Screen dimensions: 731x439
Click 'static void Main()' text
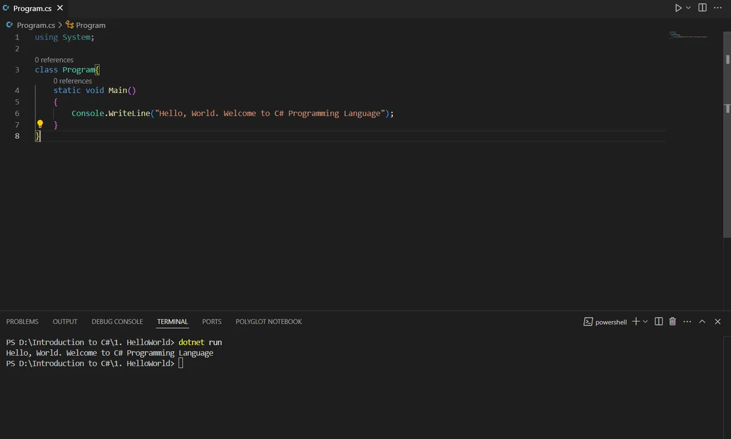point(95,90)
